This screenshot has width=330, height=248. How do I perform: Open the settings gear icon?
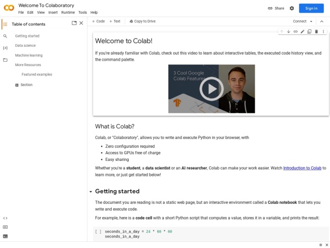pyautogui.click(x=291, y=8)
